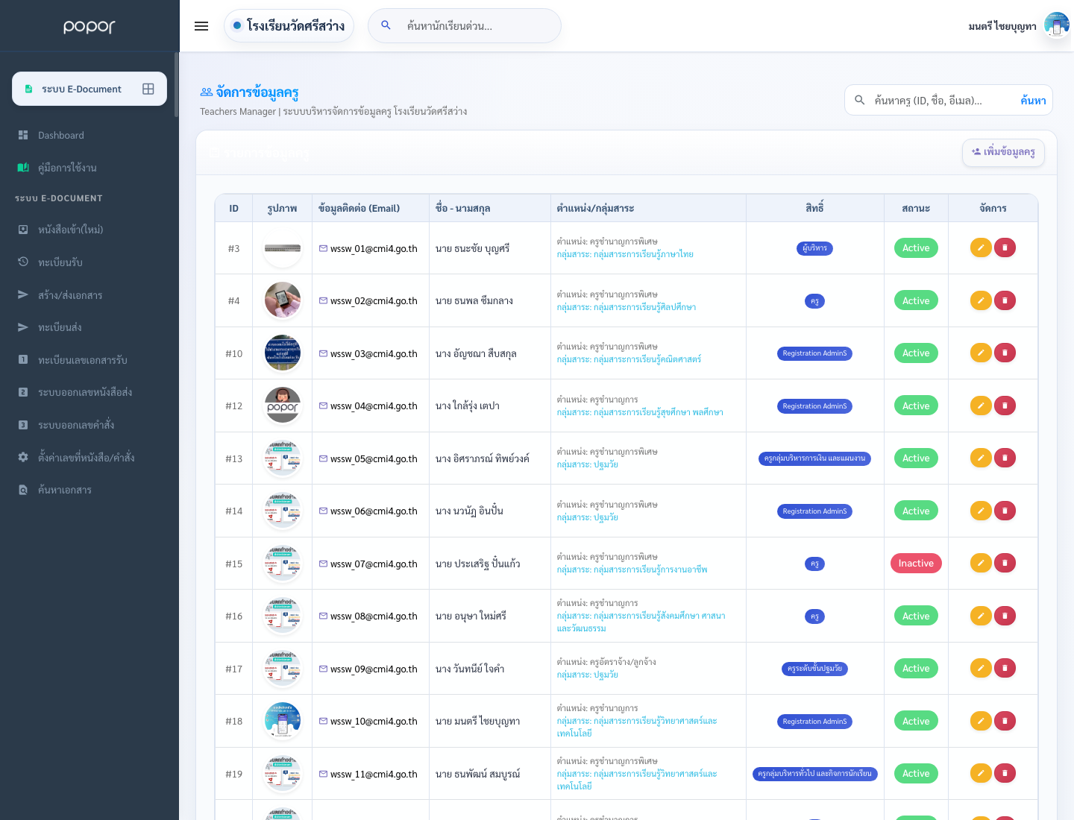The image size is (1074, 820).
Task: Click the delete icon for teacher #18
Action: (1005, 721)
